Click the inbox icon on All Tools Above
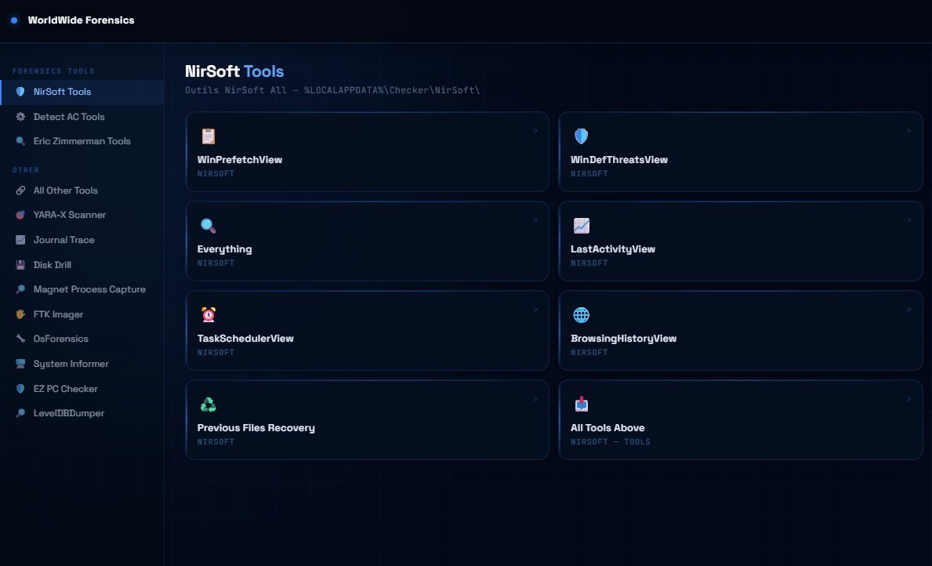 (x=582, y=405)
